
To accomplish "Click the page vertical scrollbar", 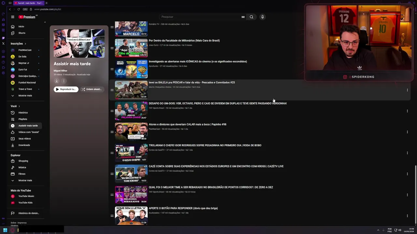I will [x=415, y=194].
